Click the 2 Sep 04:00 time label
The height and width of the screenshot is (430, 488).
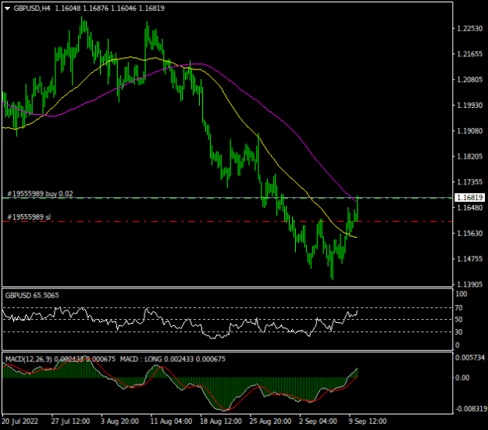pos(318,421)
